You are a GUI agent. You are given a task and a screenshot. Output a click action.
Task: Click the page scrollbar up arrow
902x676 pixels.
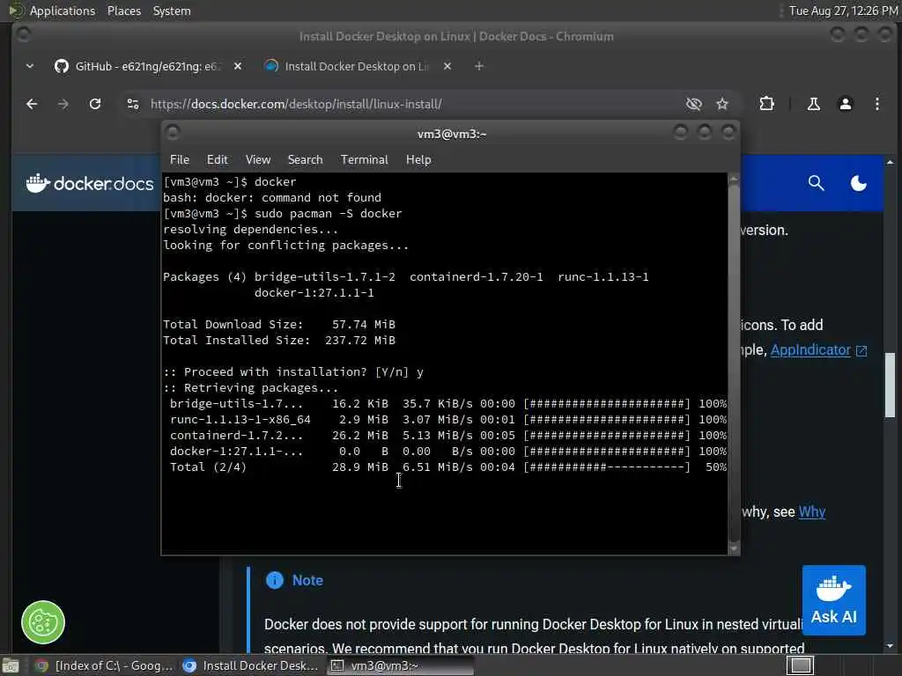tap(890, 162)
